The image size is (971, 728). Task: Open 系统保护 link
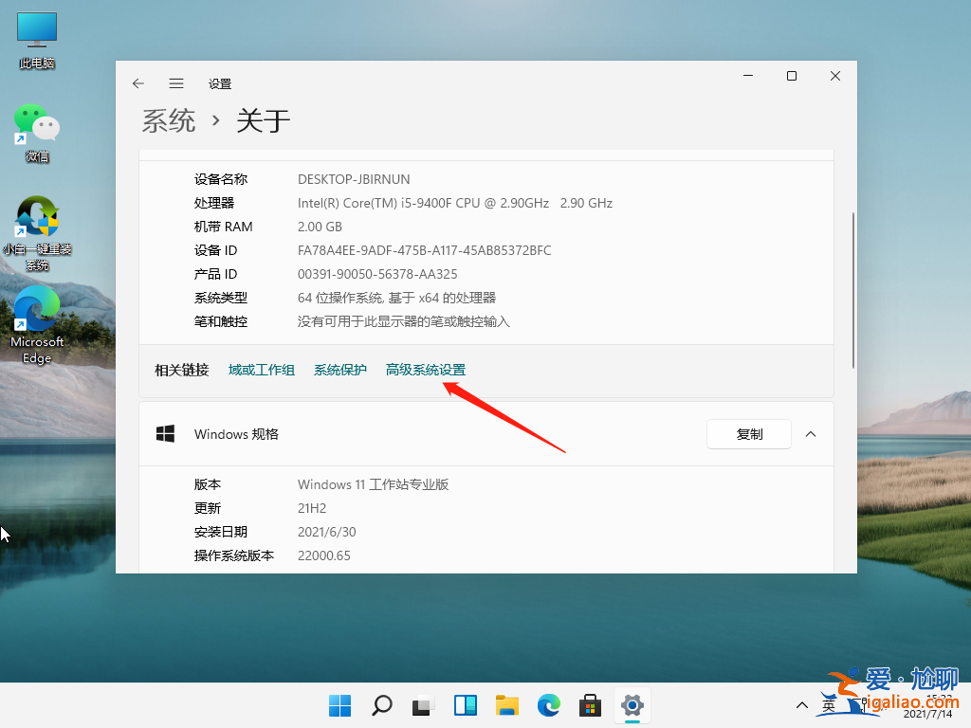(x=339, y=370)
